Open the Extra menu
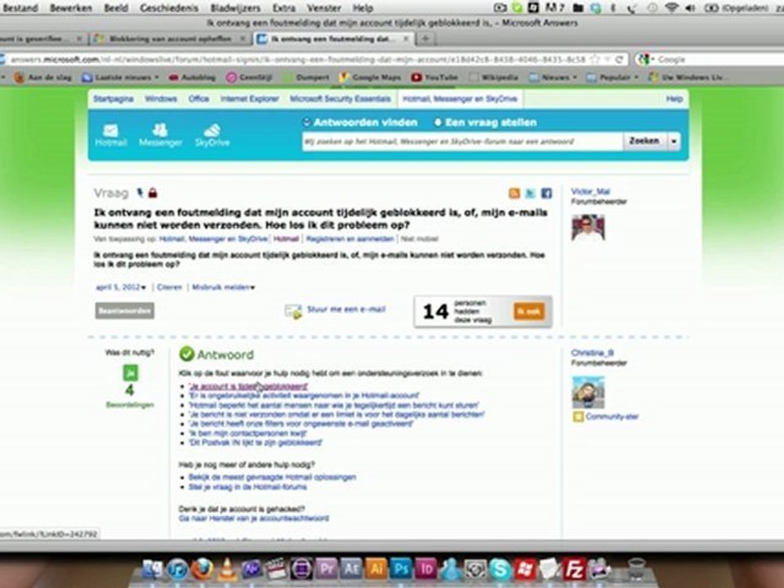 click(284, 8)
